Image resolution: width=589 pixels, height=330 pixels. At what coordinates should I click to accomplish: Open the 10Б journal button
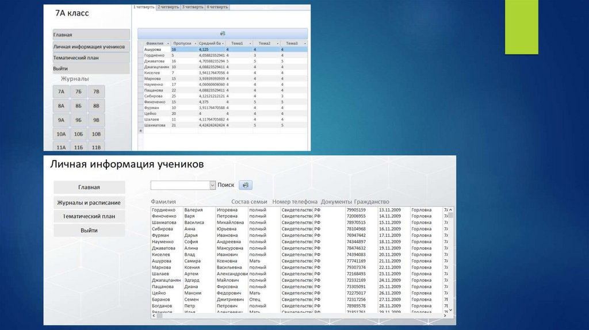(78, 134)
